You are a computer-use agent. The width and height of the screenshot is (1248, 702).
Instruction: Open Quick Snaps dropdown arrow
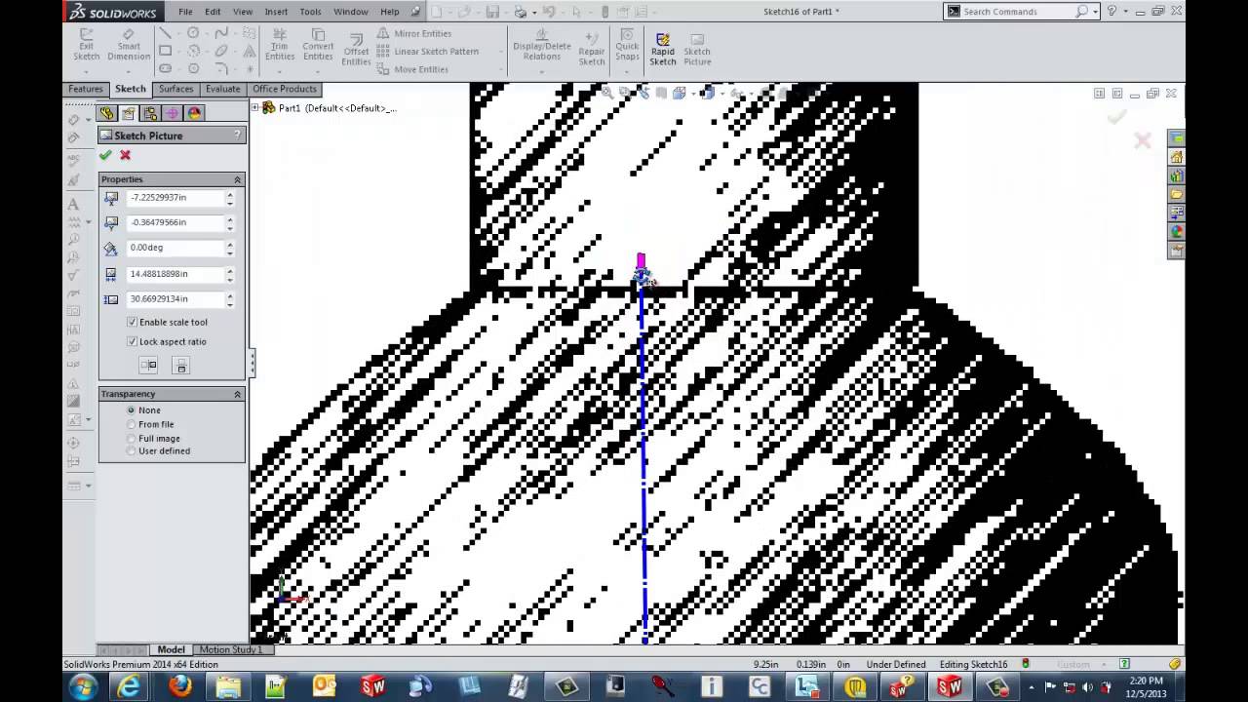[x=628, y=70]
